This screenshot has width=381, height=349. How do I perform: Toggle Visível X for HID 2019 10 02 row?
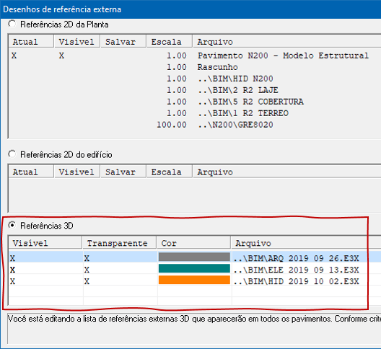pyautogui.click(x=13, y=281)
